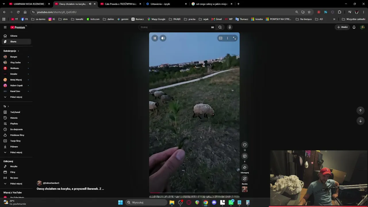Screen dimensions: 368x207
Task: Show hidden bookmarks with the chevron
Action: coord(334,19)
